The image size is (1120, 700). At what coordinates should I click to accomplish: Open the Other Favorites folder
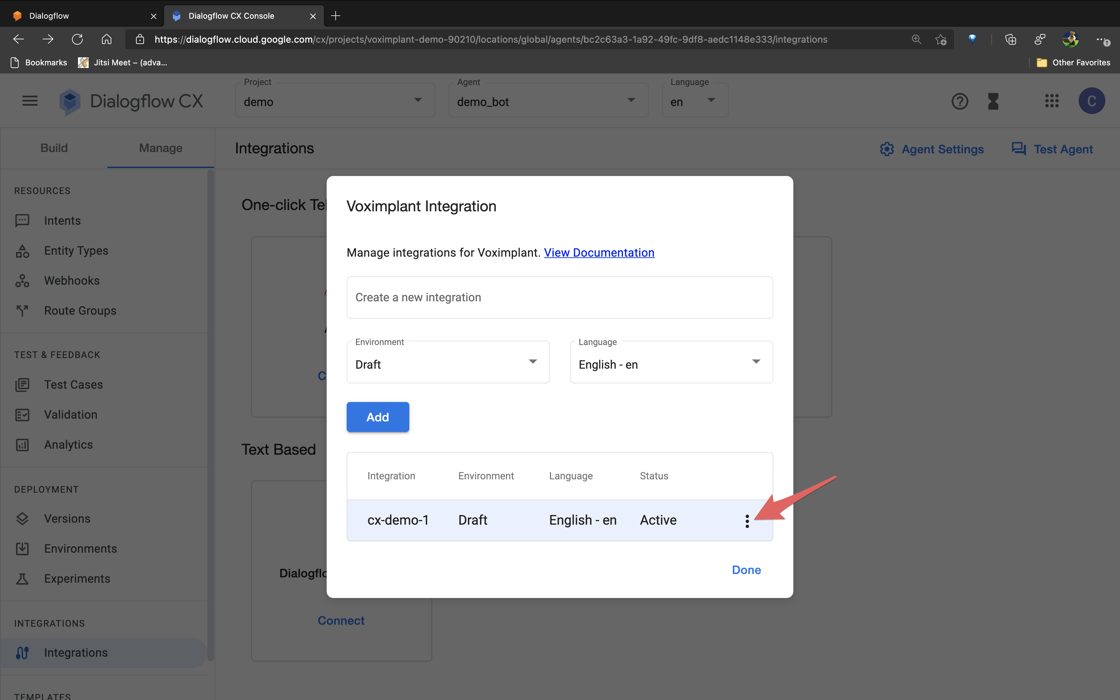1073,63
